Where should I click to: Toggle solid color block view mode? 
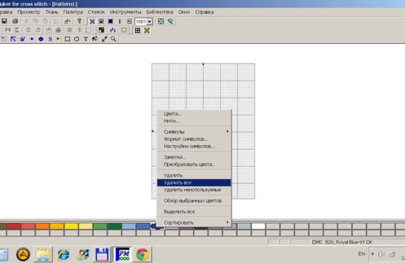point(111,22)
